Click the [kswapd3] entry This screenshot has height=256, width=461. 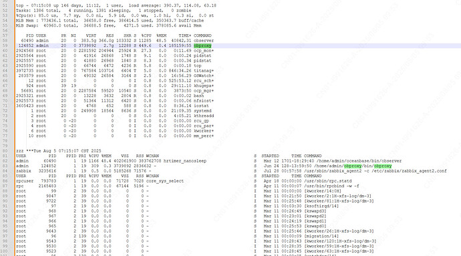pos(315,211)
